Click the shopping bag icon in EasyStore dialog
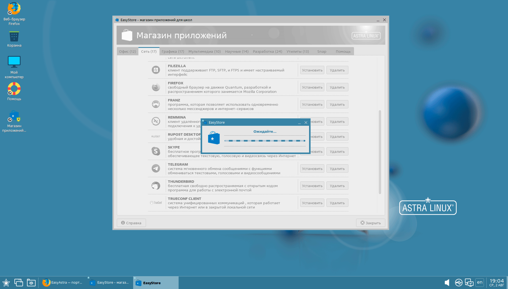The image size is (508, 289). pyautogui.click(x=214, y=138)
